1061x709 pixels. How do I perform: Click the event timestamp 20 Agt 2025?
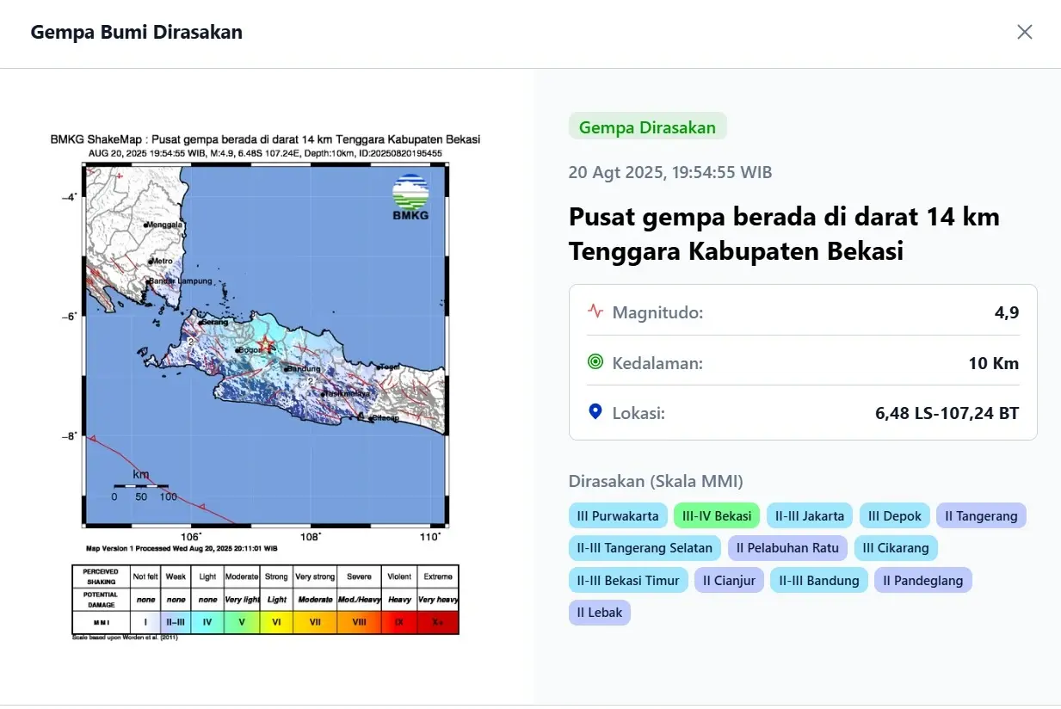669,172
